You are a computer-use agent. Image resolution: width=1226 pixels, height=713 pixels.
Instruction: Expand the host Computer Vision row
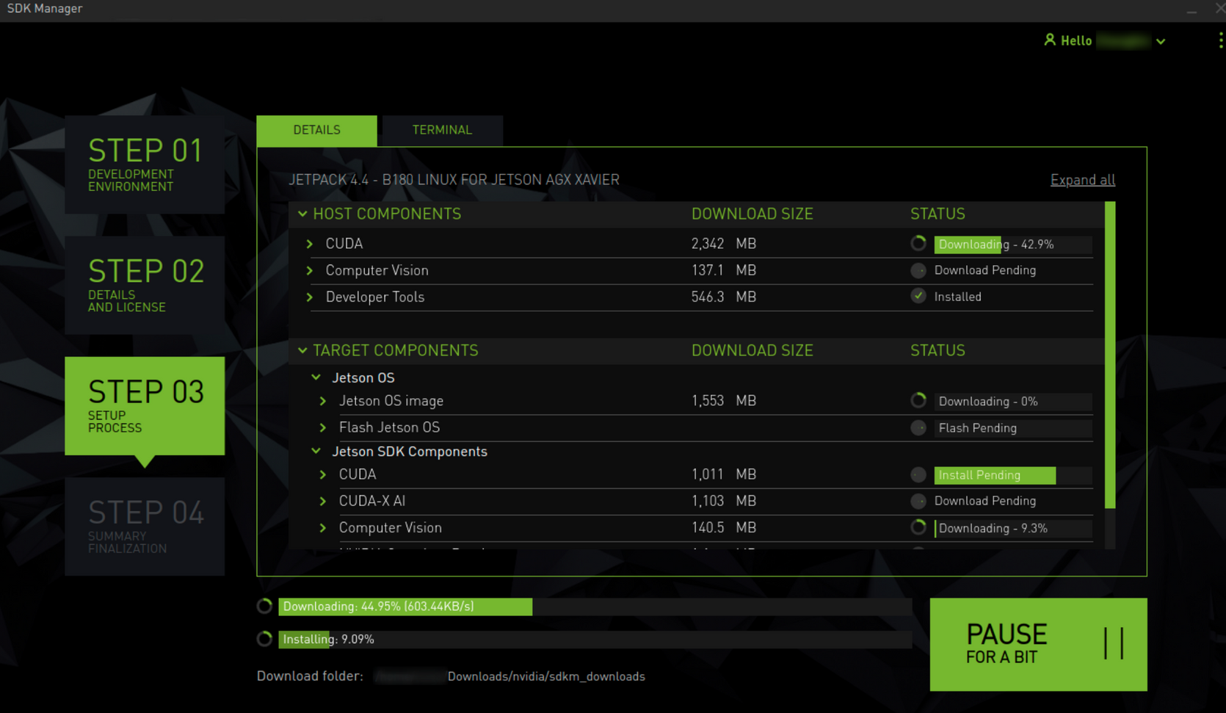click(x=310, y=270)
